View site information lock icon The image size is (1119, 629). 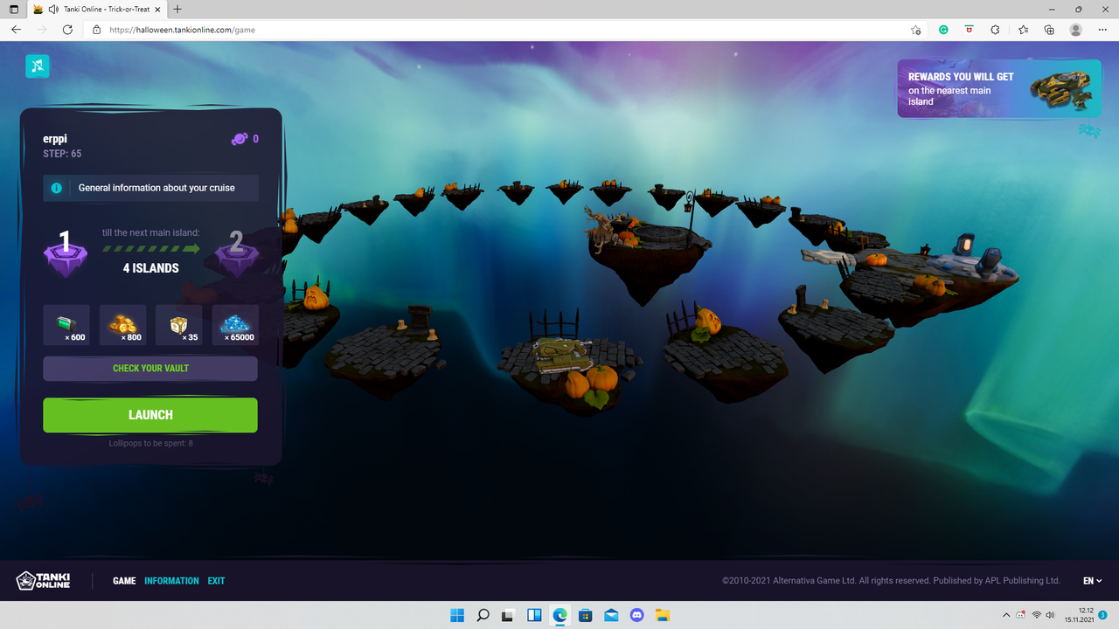[97, 30]
